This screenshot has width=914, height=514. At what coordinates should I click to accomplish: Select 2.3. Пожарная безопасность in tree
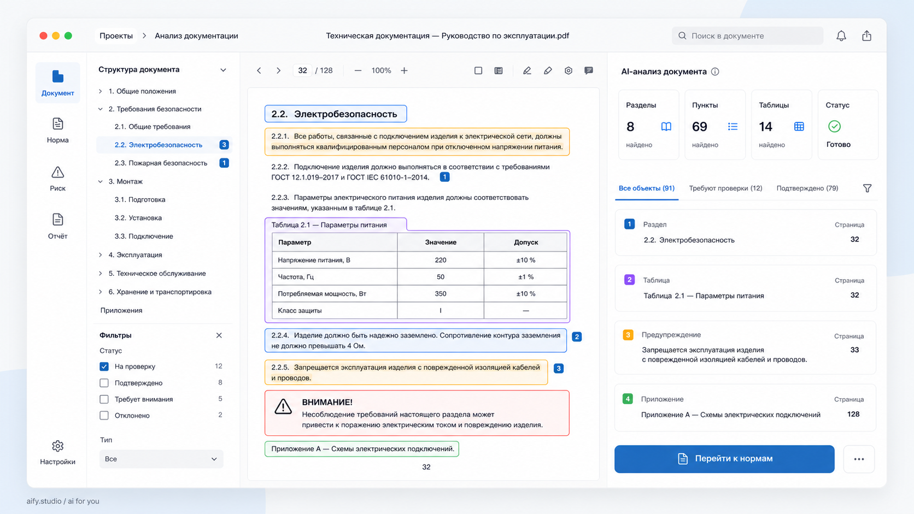[161, 163]
